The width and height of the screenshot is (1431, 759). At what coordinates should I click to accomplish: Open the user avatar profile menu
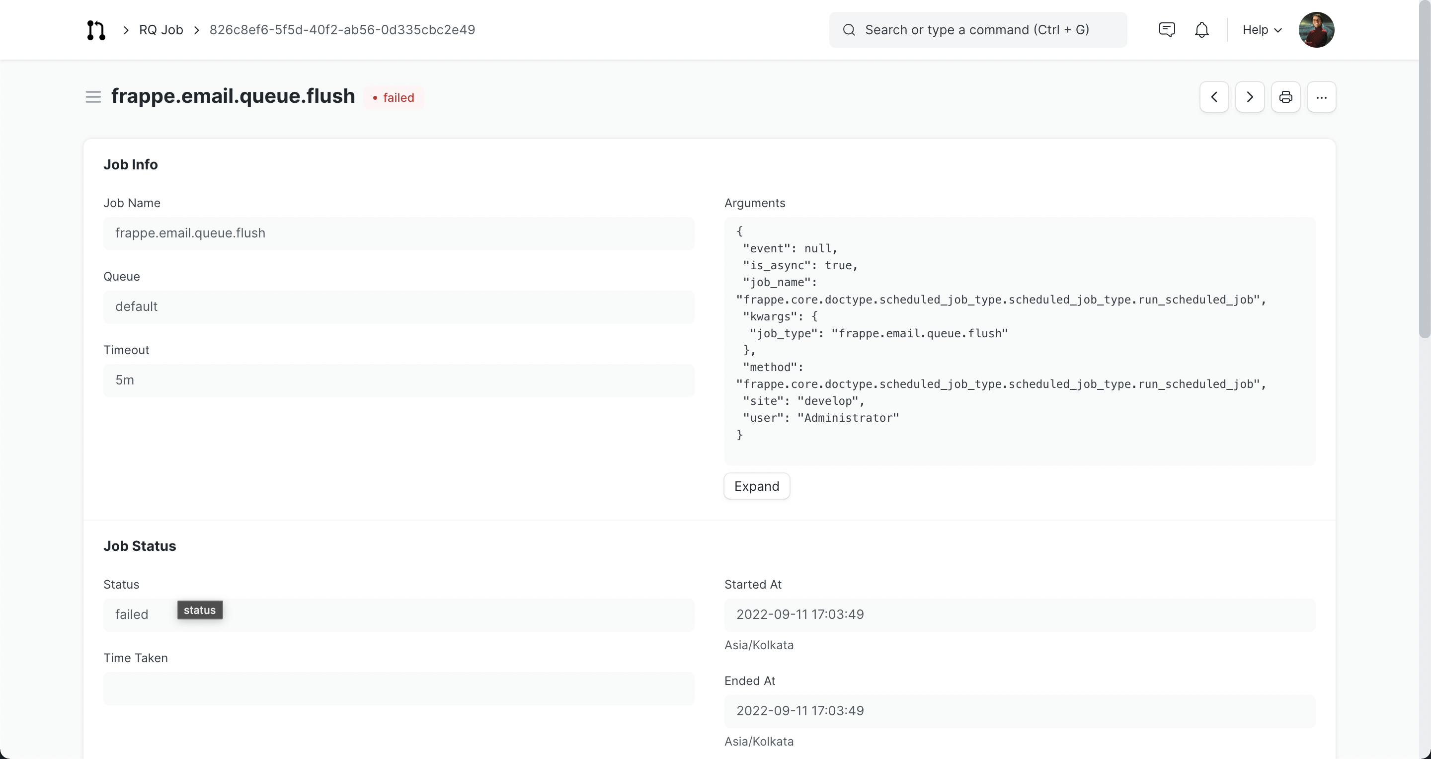[1316, 30]
